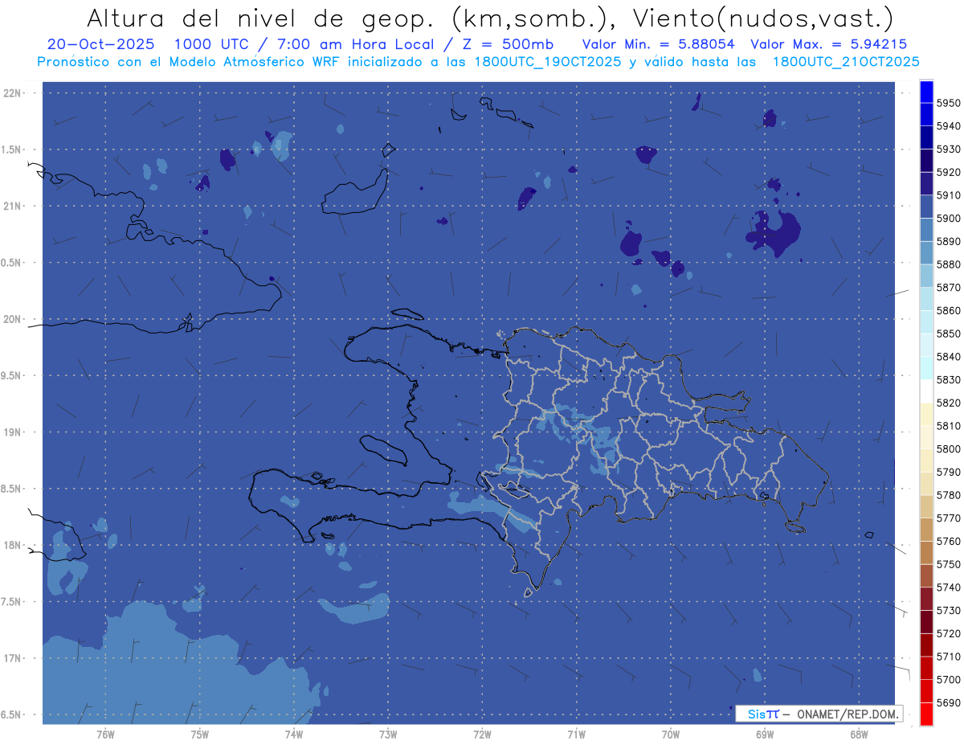This screenshot has height=745, width=964.
Task: Click the colorbar label 5700
Action: pyautogui.click(x=948, y=680)
